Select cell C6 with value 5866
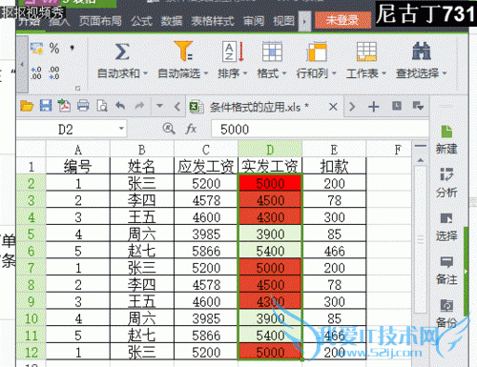Viewport: 477px width, 367px height. [x=206, y=251]
